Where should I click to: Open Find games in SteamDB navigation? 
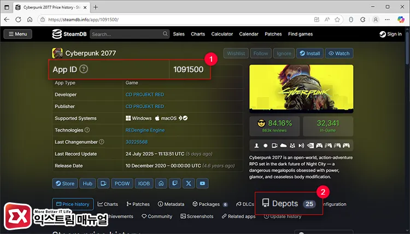[x=300, y=34]
